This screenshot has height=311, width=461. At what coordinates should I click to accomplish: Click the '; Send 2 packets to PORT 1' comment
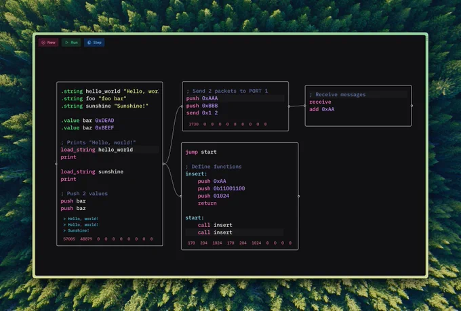pyautogui.click(x=227, y=91)
